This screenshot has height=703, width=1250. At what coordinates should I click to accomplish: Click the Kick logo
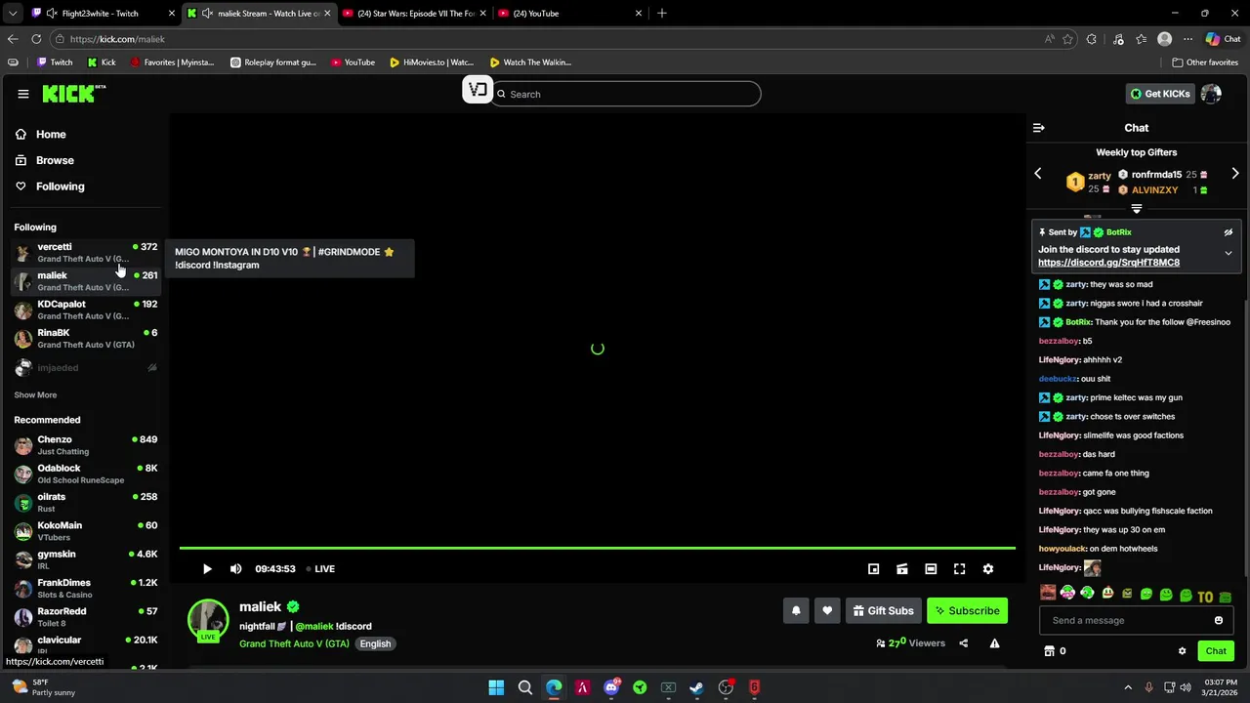73,94
